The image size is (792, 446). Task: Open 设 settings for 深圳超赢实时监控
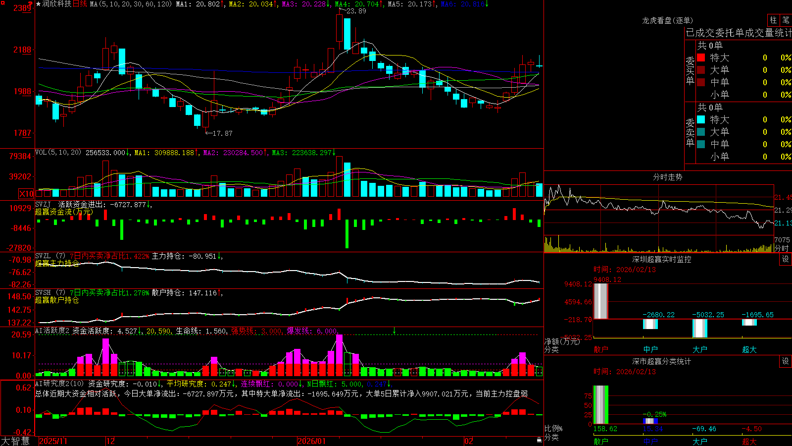click(786, 259)
